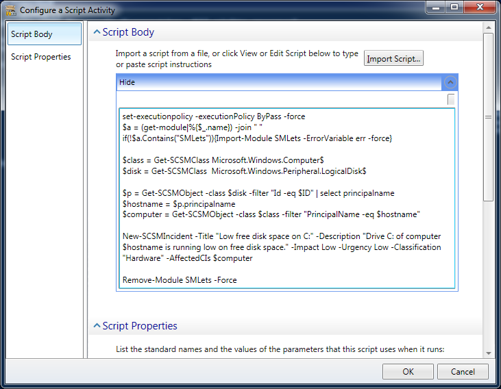Click the main vertical scrollbar thumb

click(x=488, y=116)
